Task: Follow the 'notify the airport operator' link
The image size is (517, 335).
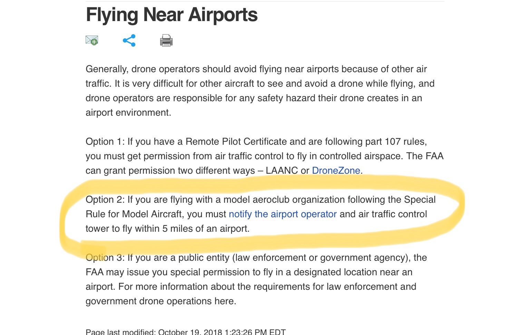Action: [283, 214]
